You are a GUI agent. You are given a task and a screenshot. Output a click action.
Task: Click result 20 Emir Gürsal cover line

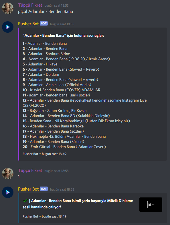(x=64, y=147)
